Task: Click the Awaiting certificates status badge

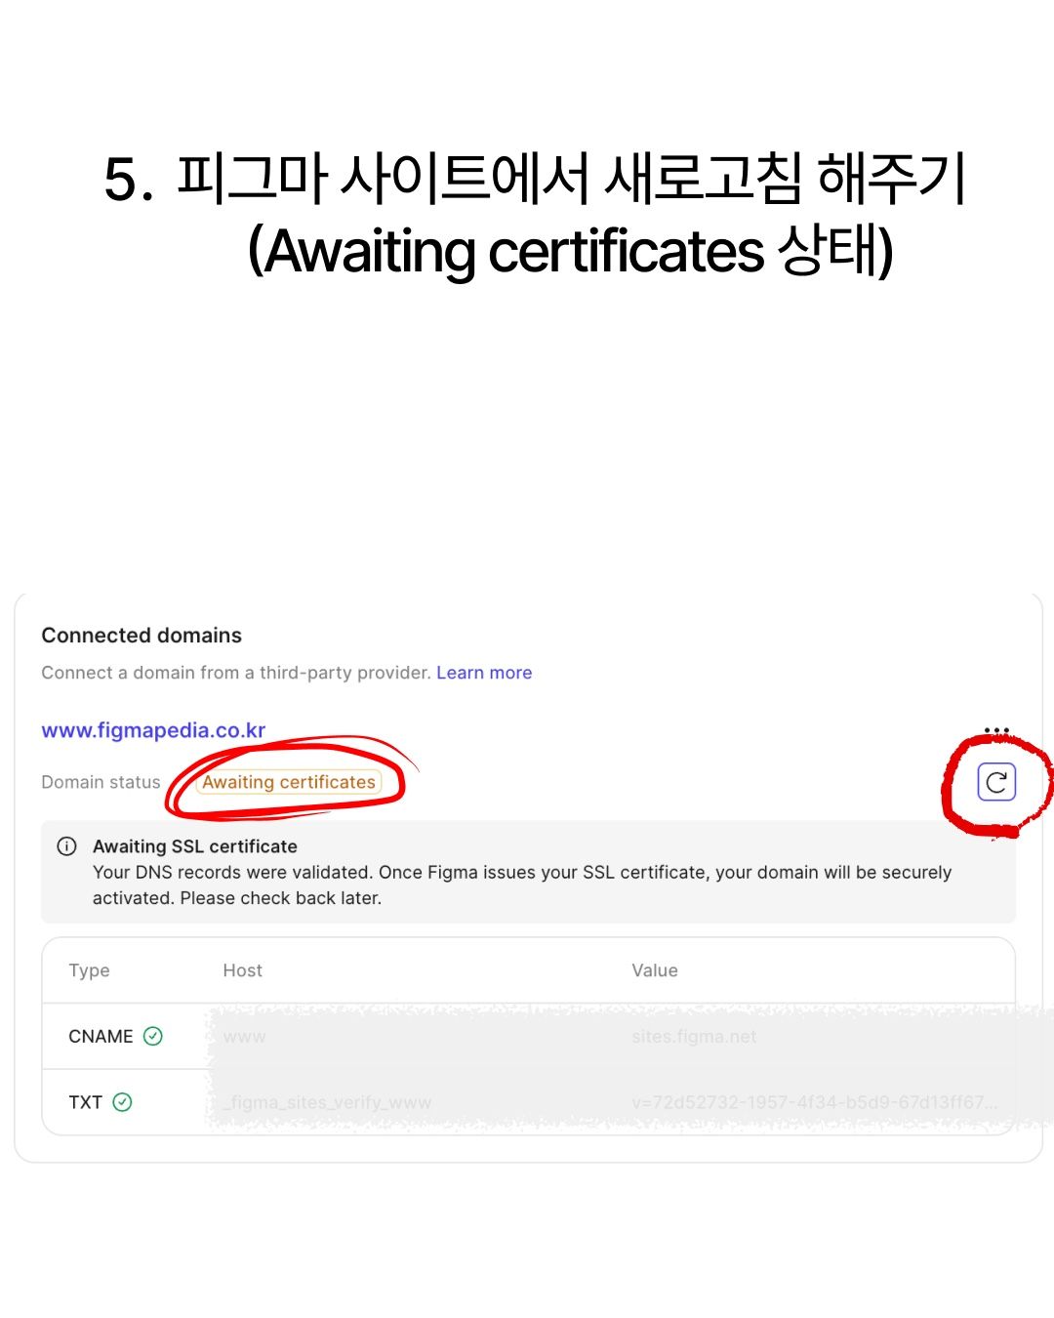Action: (289, 782)
